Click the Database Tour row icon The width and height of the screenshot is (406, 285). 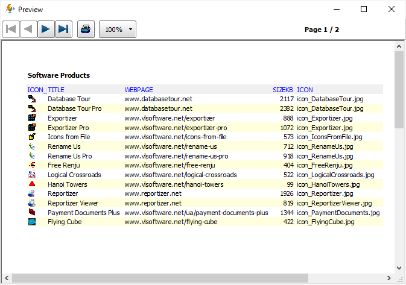point(32,99)
